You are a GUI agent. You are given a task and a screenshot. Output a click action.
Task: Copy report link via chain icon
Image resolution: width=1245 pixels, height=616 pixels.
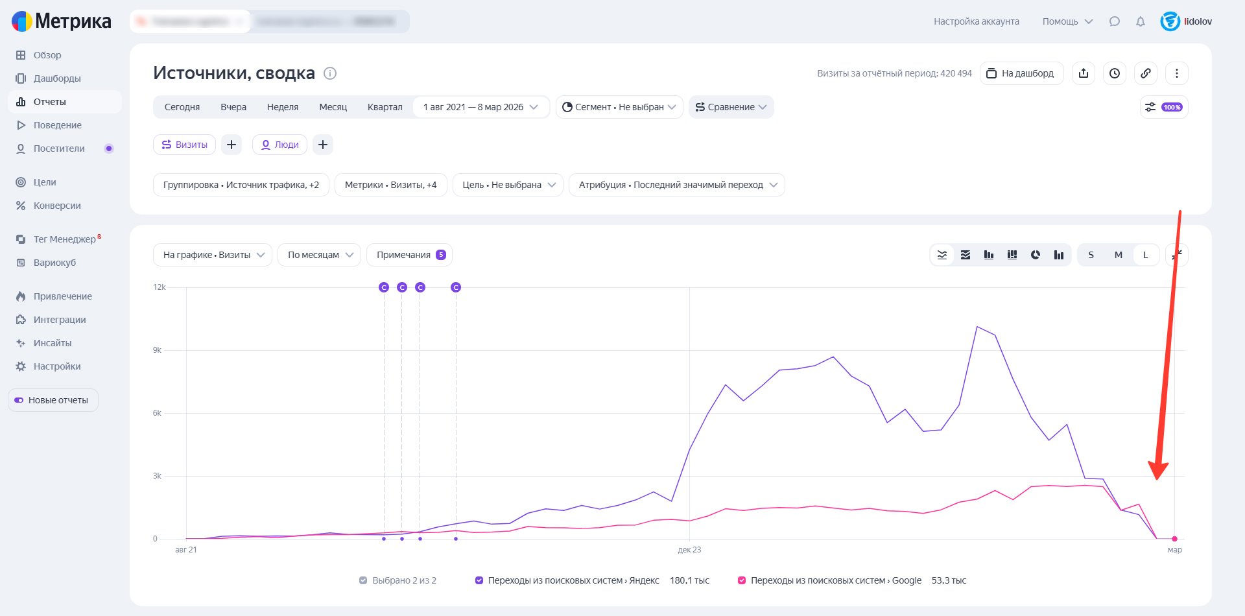(1146, 73)
